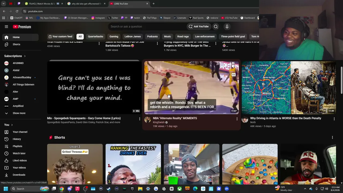Click the Noth channel avatar
Viewport: 343px width, 193px height.
[x=245, y=120]
